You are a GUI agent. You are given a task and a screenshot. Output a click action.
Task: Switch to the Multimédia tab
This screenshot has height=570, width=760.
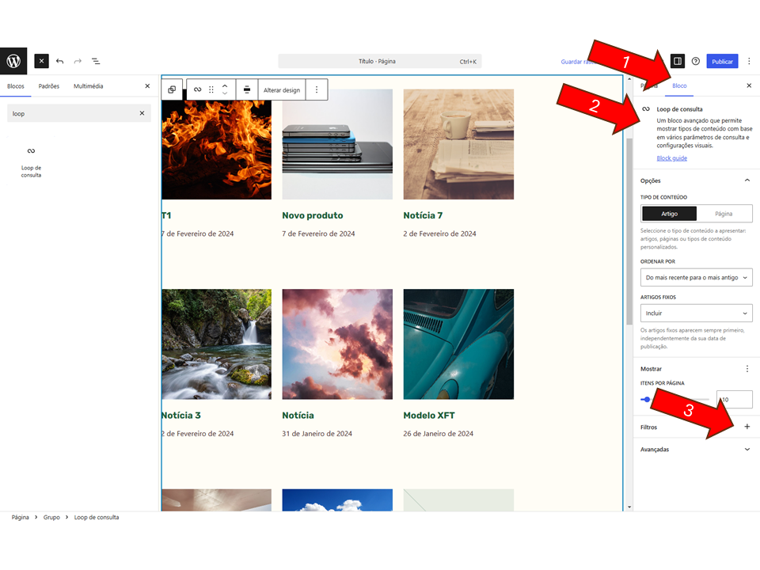(88, 86)
